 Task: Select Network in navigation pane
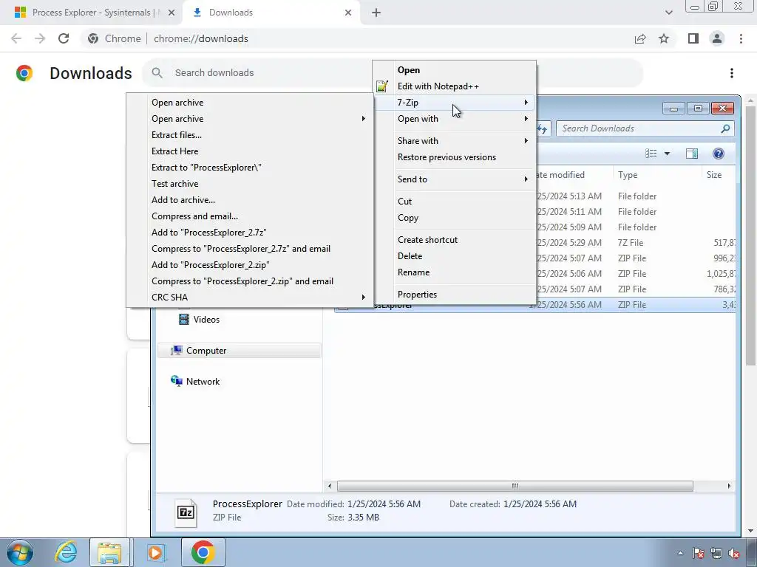(x=195, y=382)
